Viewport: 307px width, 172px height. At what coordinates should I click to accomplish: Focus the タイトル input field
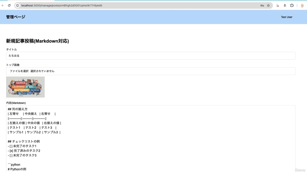(150, 56)
